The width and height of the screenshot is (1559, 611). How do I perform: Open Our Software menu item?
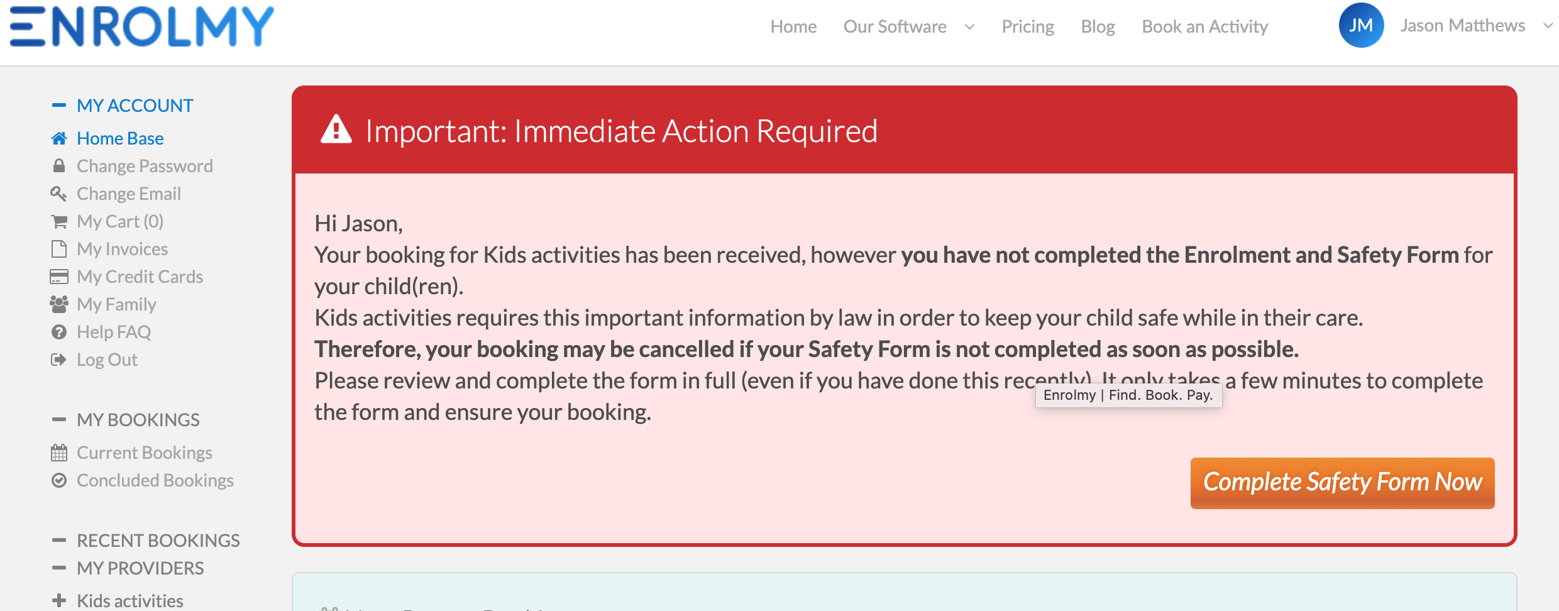coord(895,26)
